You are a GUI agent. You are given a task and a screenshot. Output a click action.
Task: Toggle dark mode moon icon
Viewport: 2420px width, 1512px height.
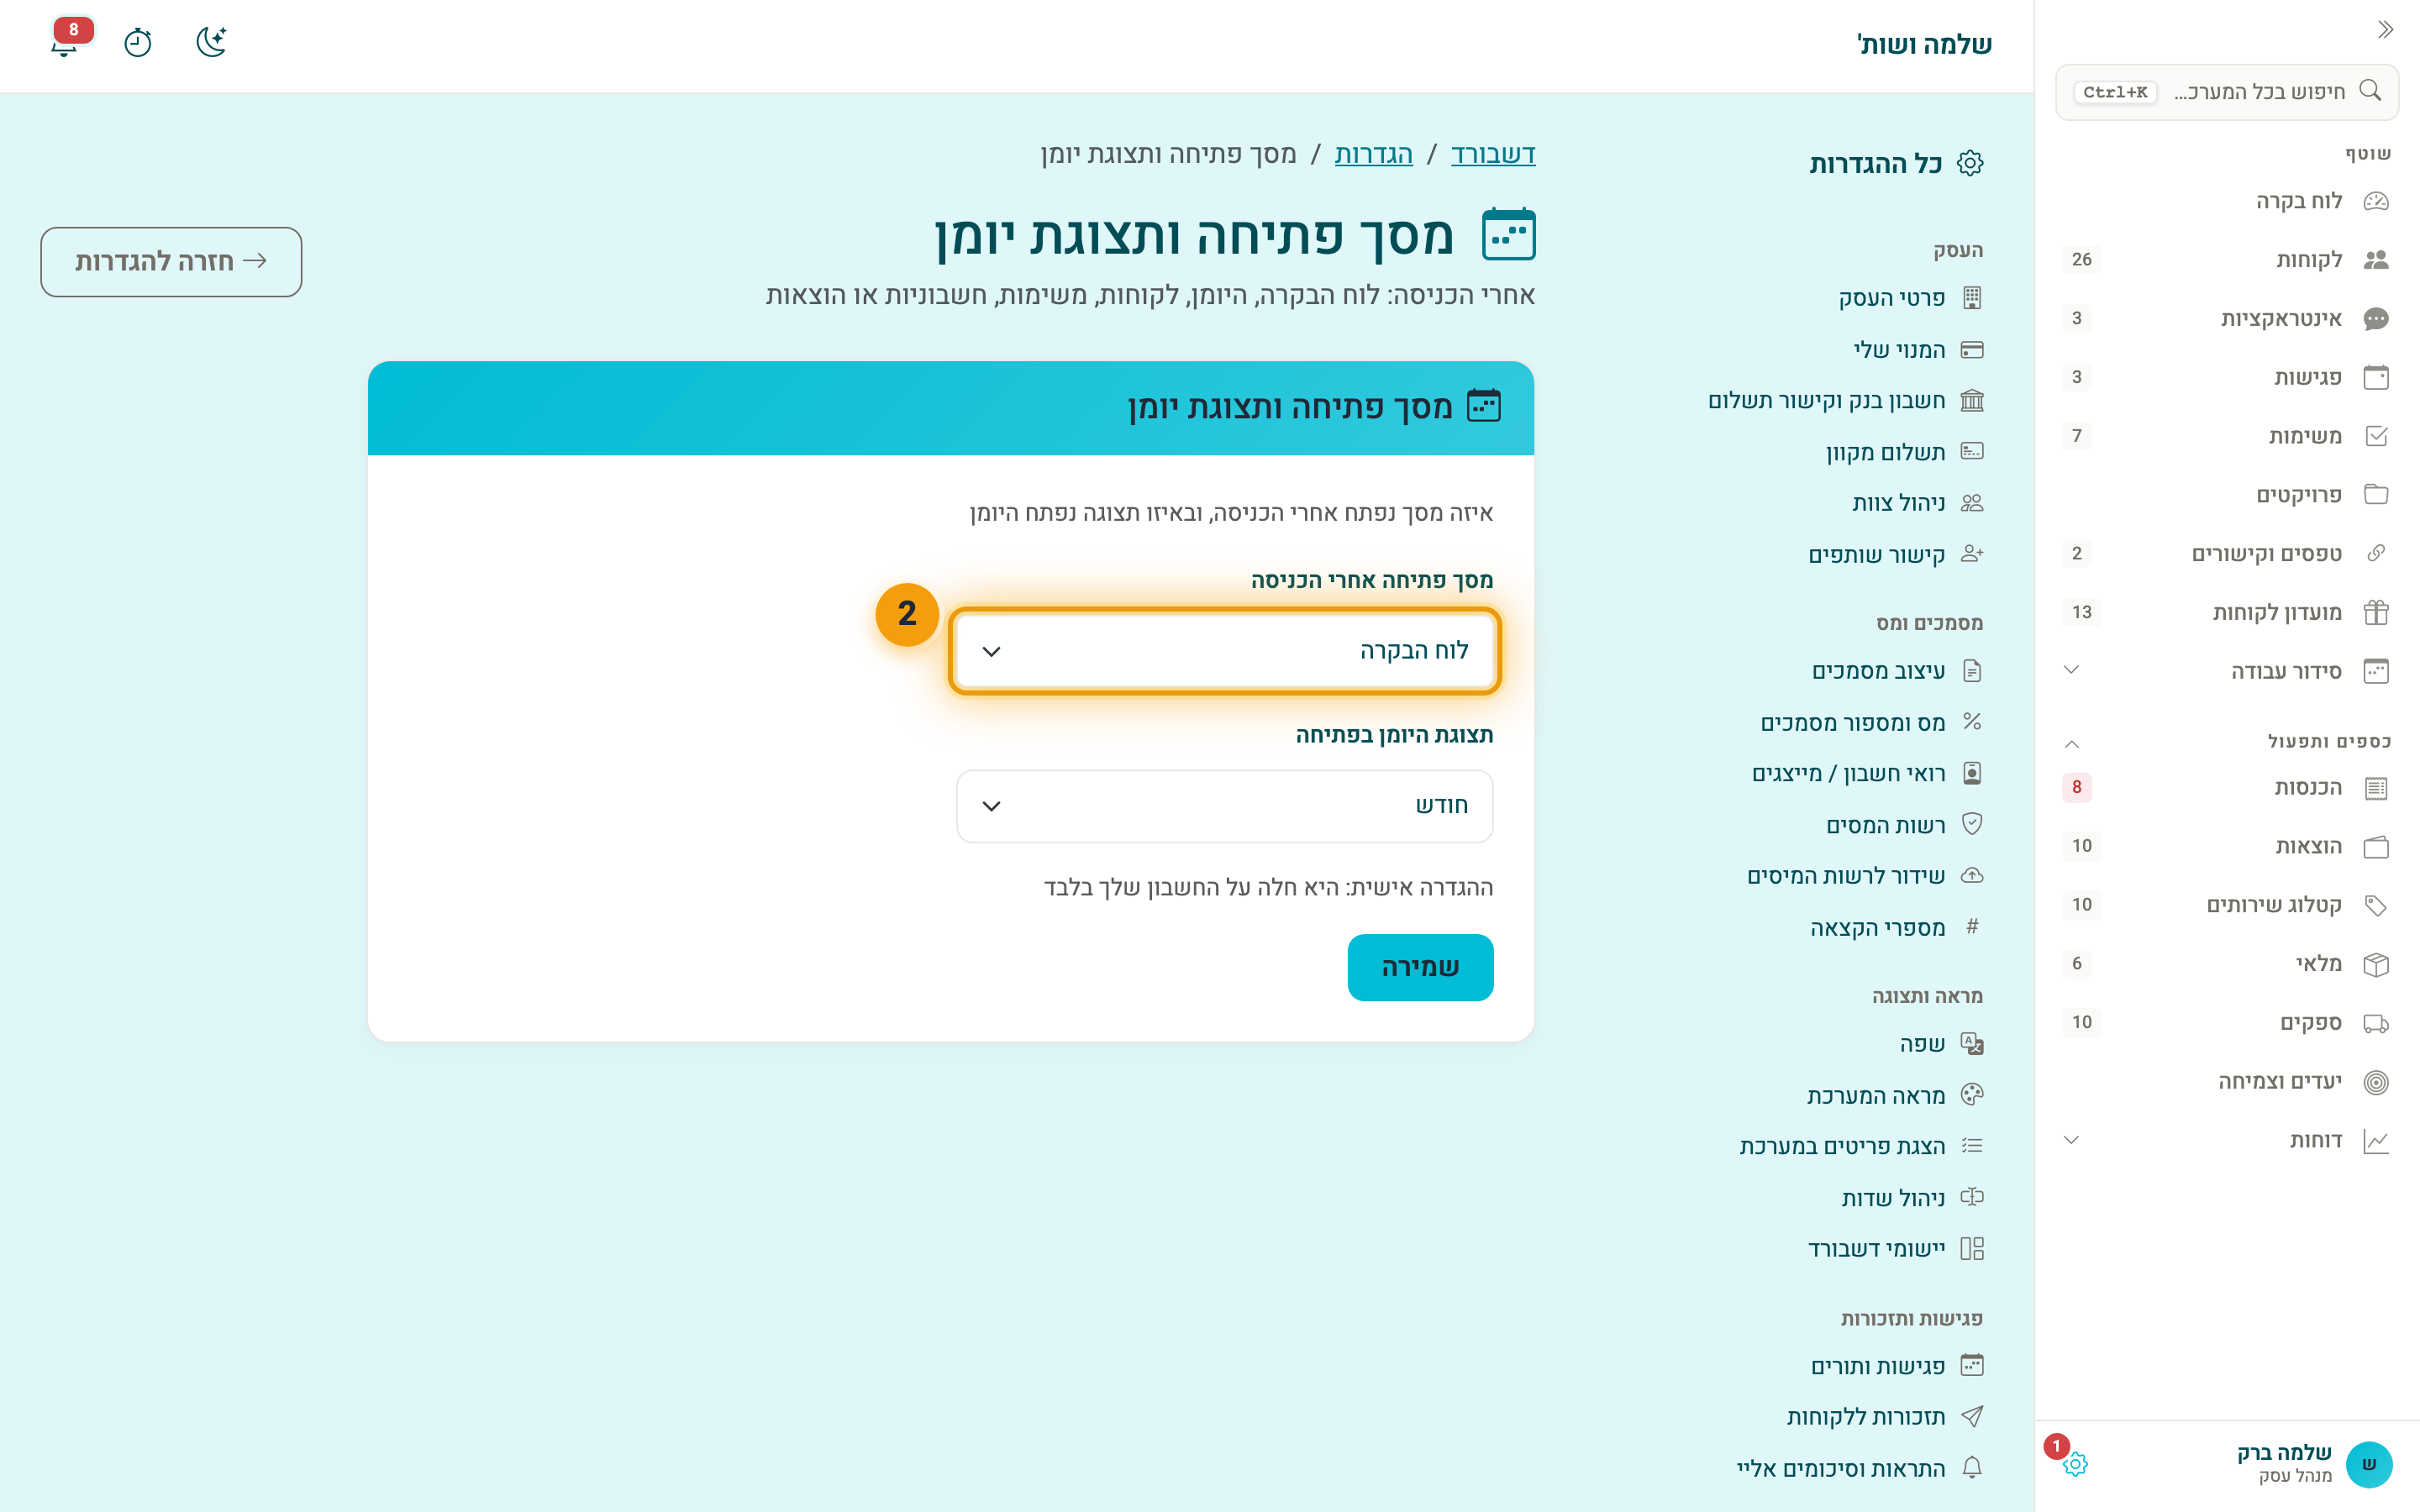211,43
